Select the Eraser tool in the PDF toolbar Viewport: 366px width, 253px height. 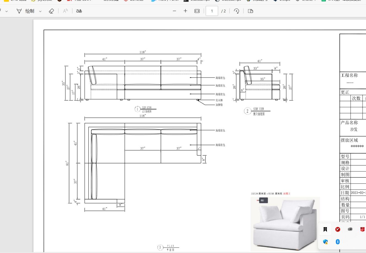click(51, 11)
